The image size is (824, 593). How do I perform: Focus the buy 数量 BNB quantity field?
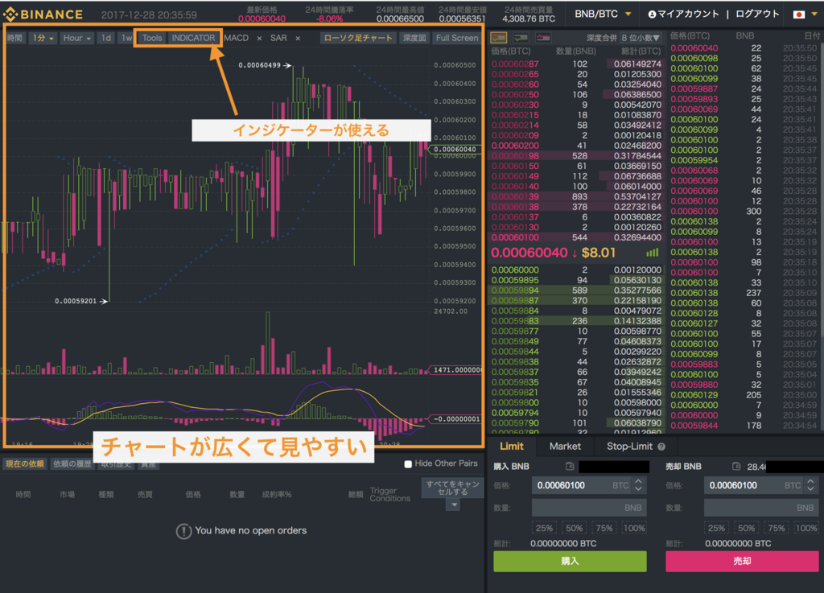click(x=589, y=508)
